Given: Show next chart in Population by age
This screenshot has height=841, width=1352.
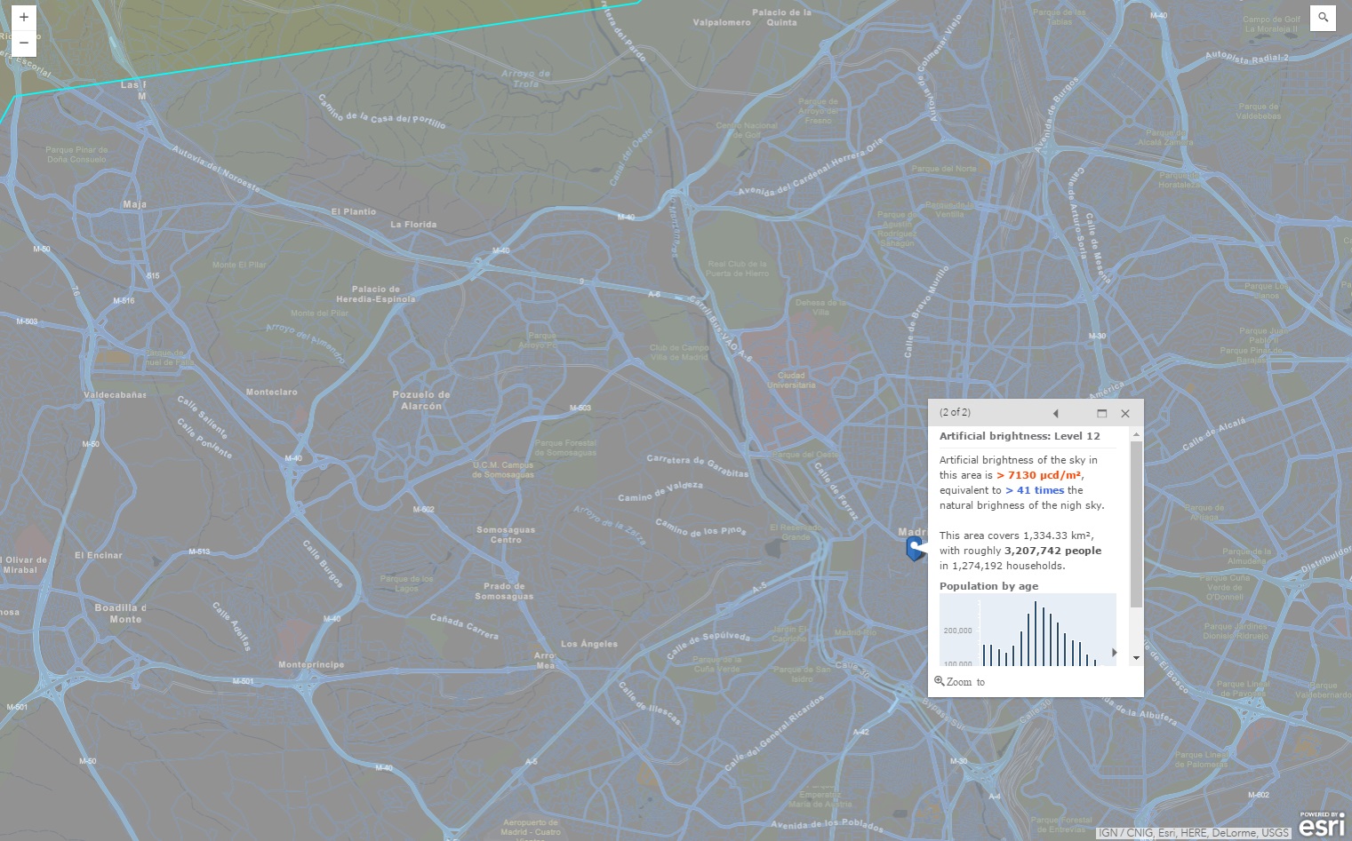Looking at the screenshot, I should (1114, 652).
